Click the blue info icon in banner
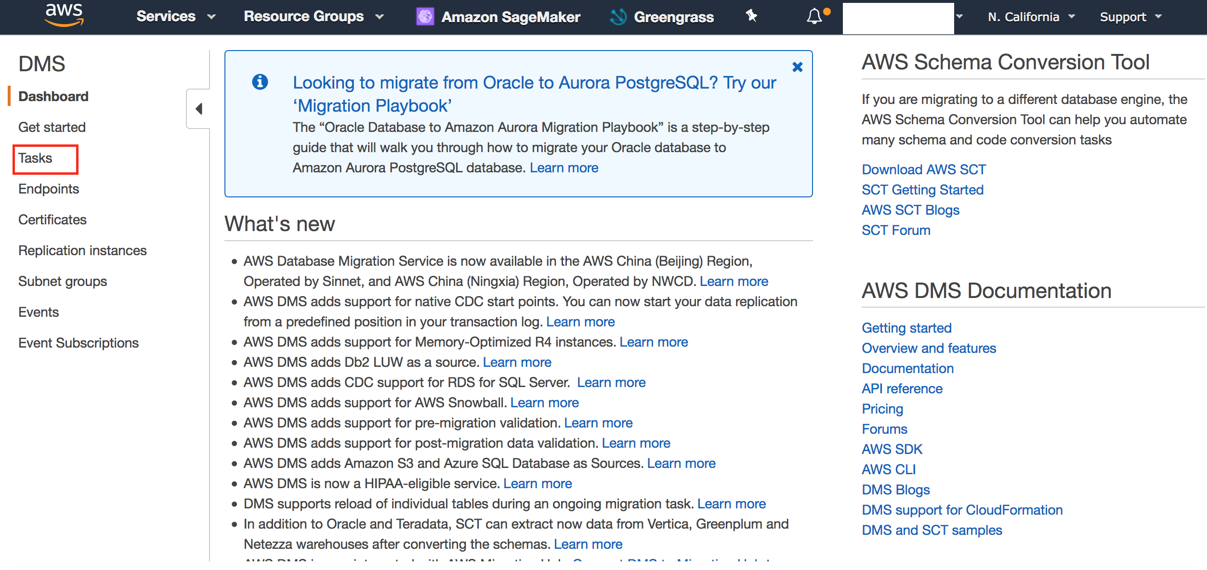The height and width of the screenshot is (570, 1207). click(260, 82)
